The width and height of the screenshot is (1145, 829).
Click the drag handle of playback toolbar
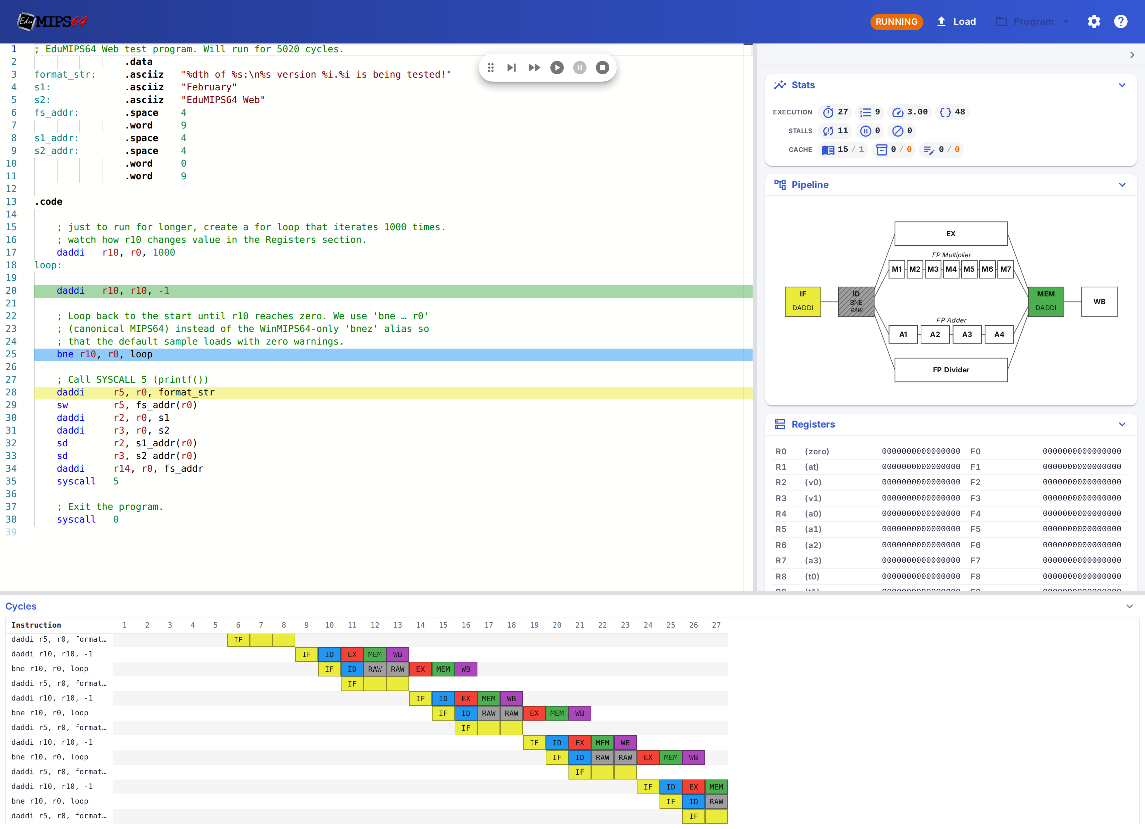tap(490, 68)
